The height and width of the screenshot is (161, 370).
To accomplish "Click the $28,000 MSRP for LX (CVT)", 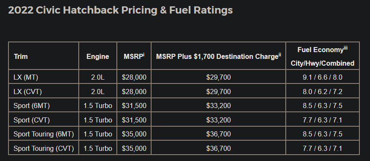I will (x=134, y=92).
